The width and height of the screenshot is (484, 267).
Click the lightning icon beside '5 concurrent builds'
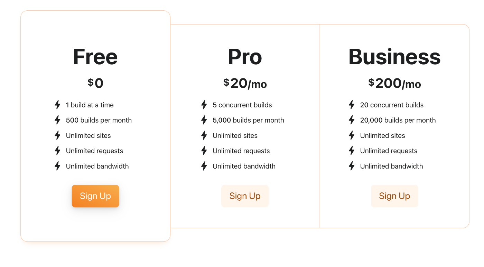[x=204, y=105]
